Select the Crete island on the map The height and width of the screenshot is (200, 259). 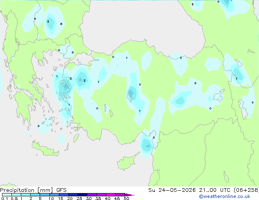point(45,149)
